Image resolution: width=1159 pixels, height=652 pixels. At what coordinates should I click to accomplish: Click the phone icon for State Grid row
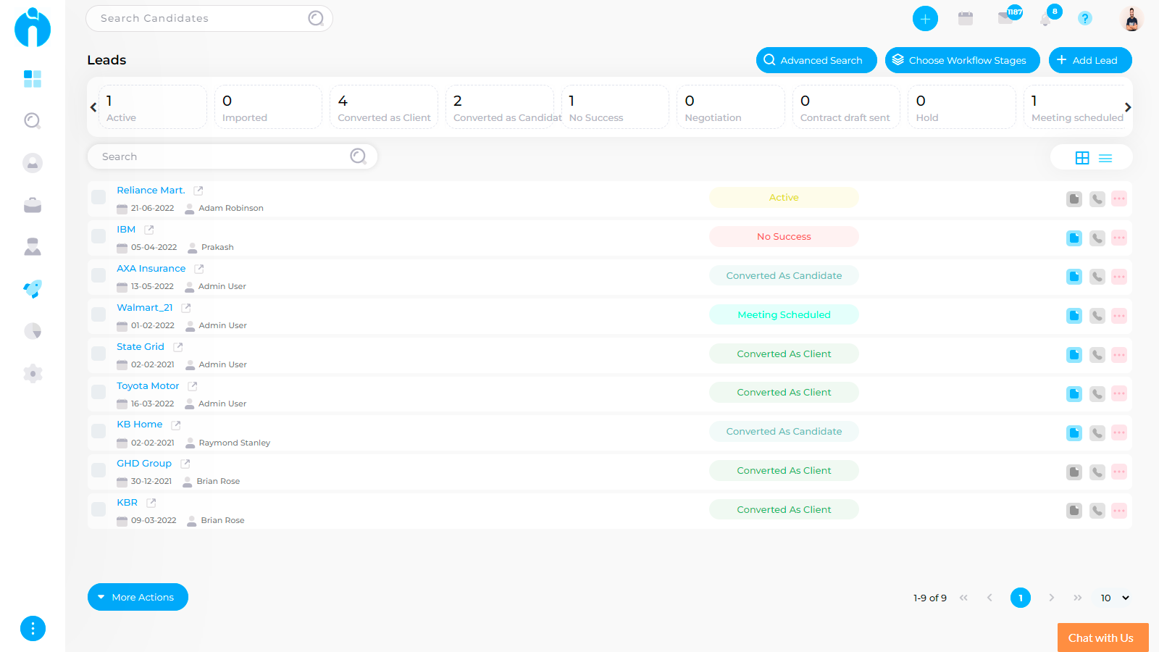1097,355
